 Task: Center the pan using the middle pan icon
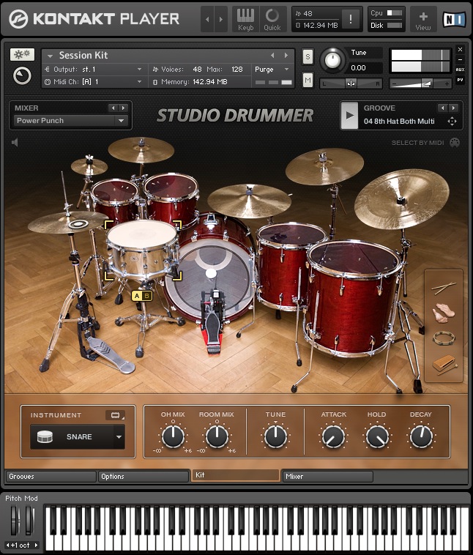click(x=351, y=83)
